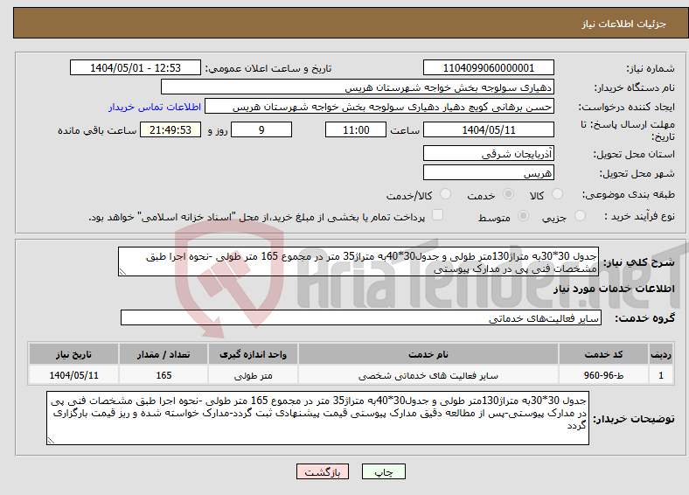Click the province field آذربایجان شرقی
Screen dimensions: 689x495
click(x=488, y=153)
